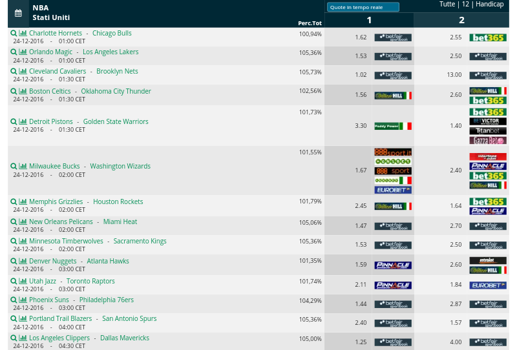Click Intralot logo for Atlanta Hawks odds
The width and height of the screenshot is (517, 350).
tap(488, 261)
